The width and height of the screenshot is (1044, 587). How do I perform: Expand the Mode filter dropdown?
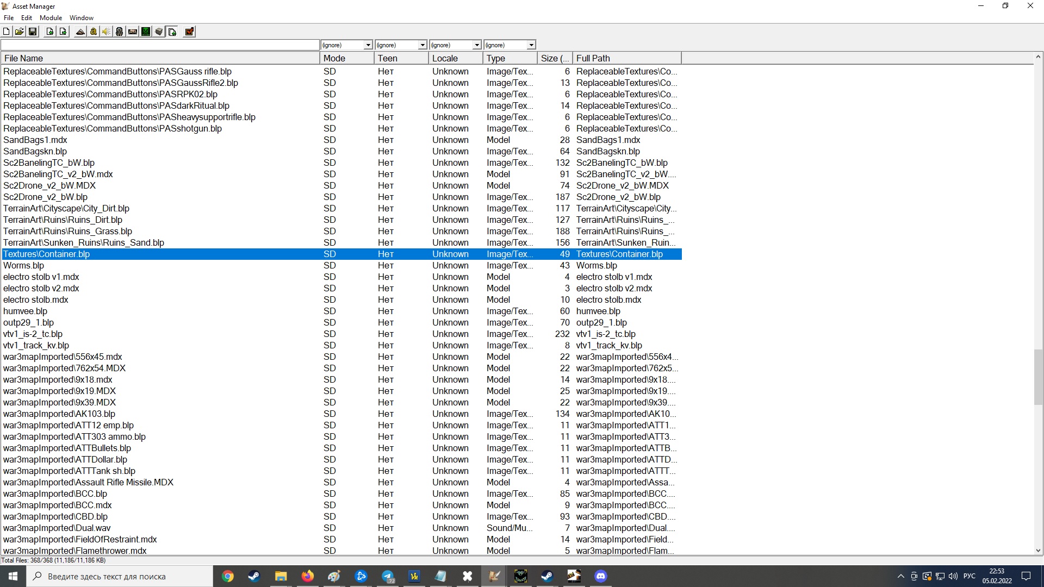pyautogui.click(x=368, y=45)
